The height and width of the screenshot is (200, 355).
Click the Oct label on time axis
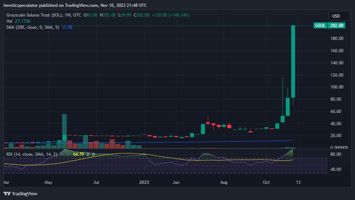pos(266,182)
